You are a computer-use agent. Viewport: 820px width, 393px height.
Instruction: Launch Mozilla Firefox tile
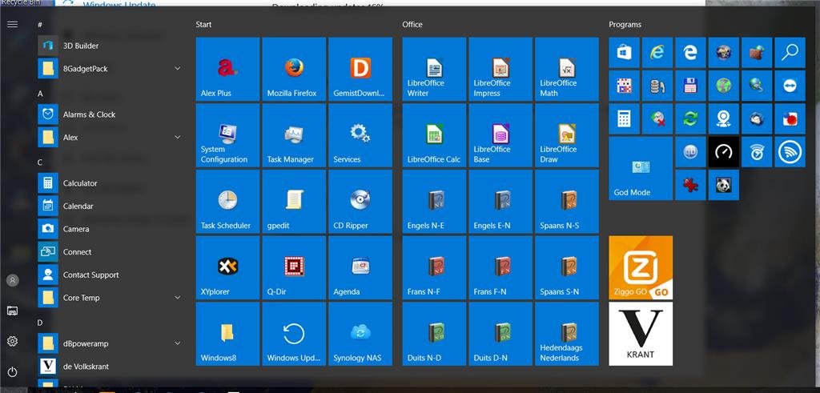pyautogui.click(x=294, y=69)
